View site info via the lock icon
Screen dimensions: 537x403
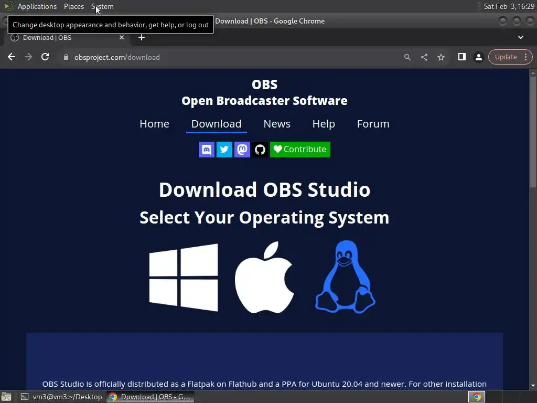point(66,57)
